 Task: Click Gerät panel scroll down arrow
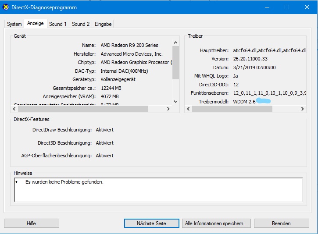tap(175, 102)
